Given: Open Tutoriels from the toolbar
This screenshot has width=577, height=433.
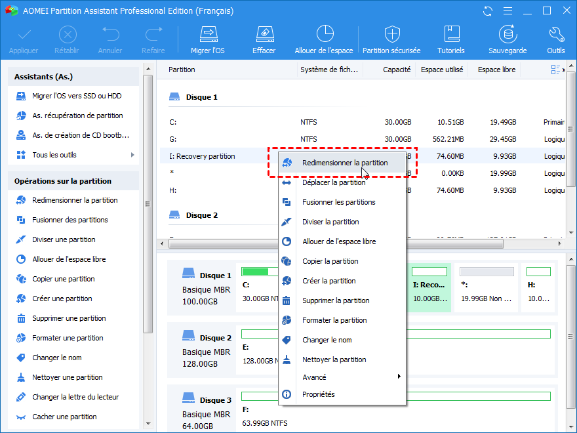Looking at the screenshot, I should (x=450, y=35).
